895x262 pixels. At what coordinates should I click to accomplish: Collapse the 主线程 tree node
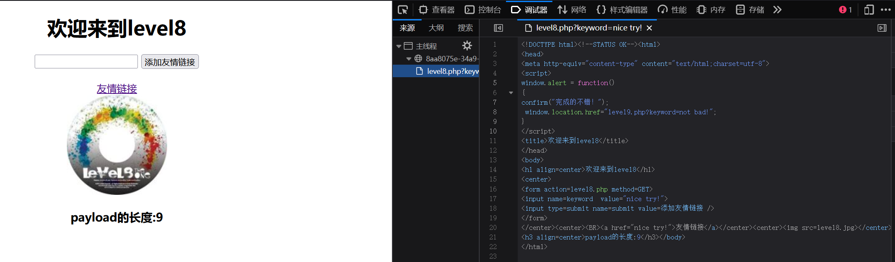click(x=399, y=46)
